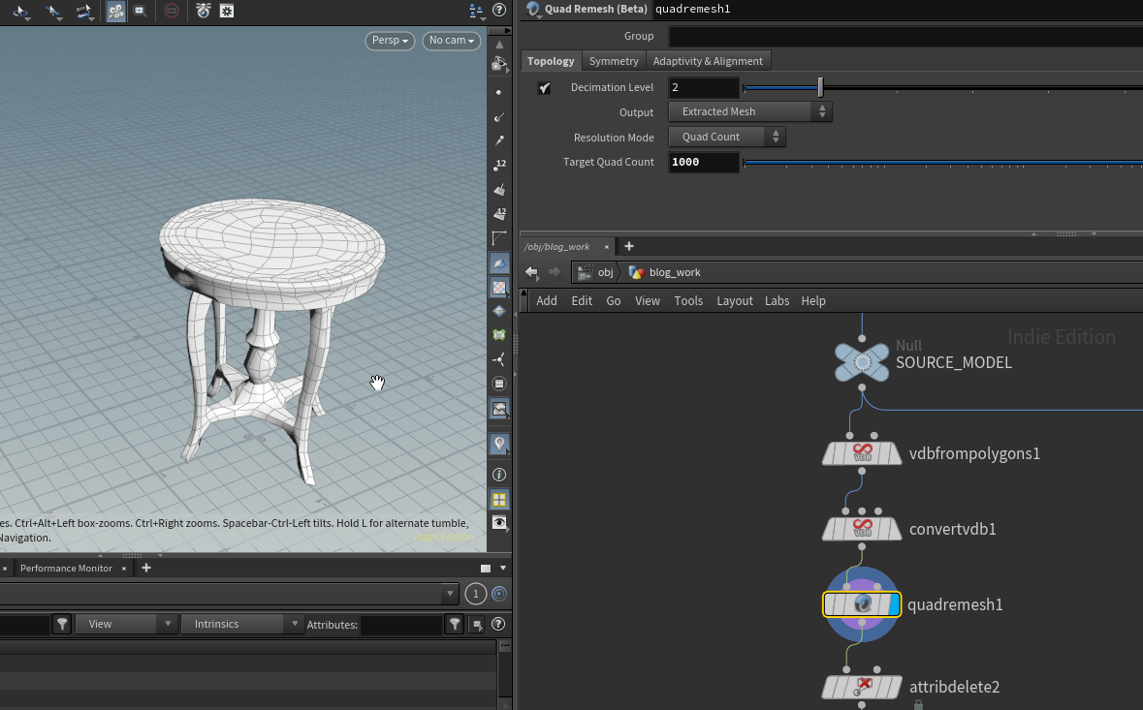The image size is (1143, 710).
Task: Add a new tab next to /obj/blog_work
Action: tap(629, 246)
